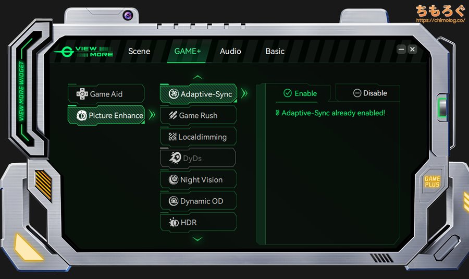
Task: Select Disable for Adaptive-Sync
Action: (370, 93)
